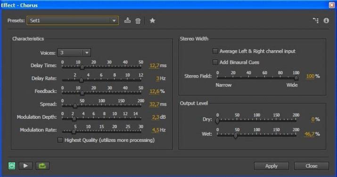Show effect info via the i icon
This screenshot has height=177, width=337.
click(x=326, y=21)
